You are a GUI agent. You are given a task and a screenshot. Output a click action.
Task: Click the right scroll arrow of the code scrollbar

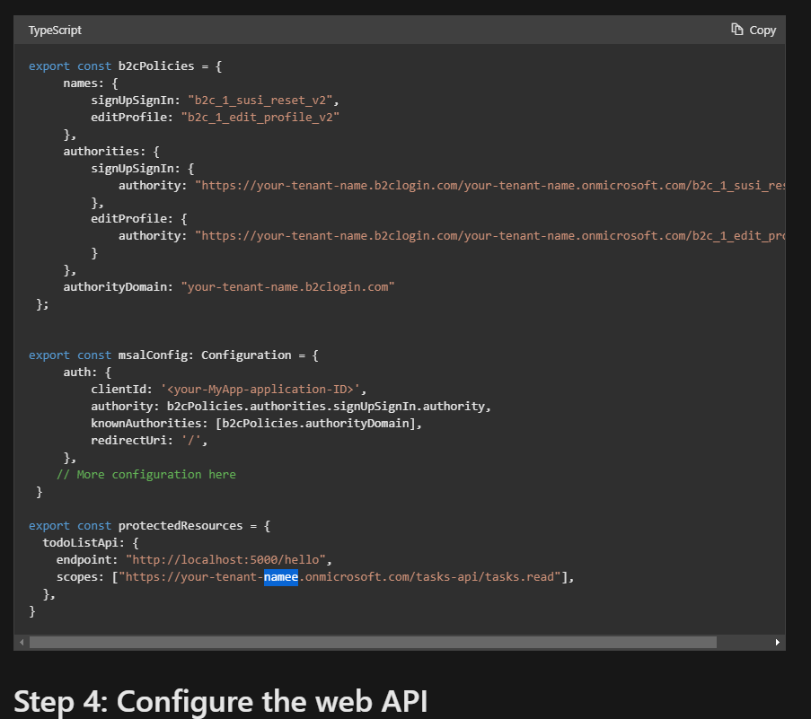pos(778,642)
